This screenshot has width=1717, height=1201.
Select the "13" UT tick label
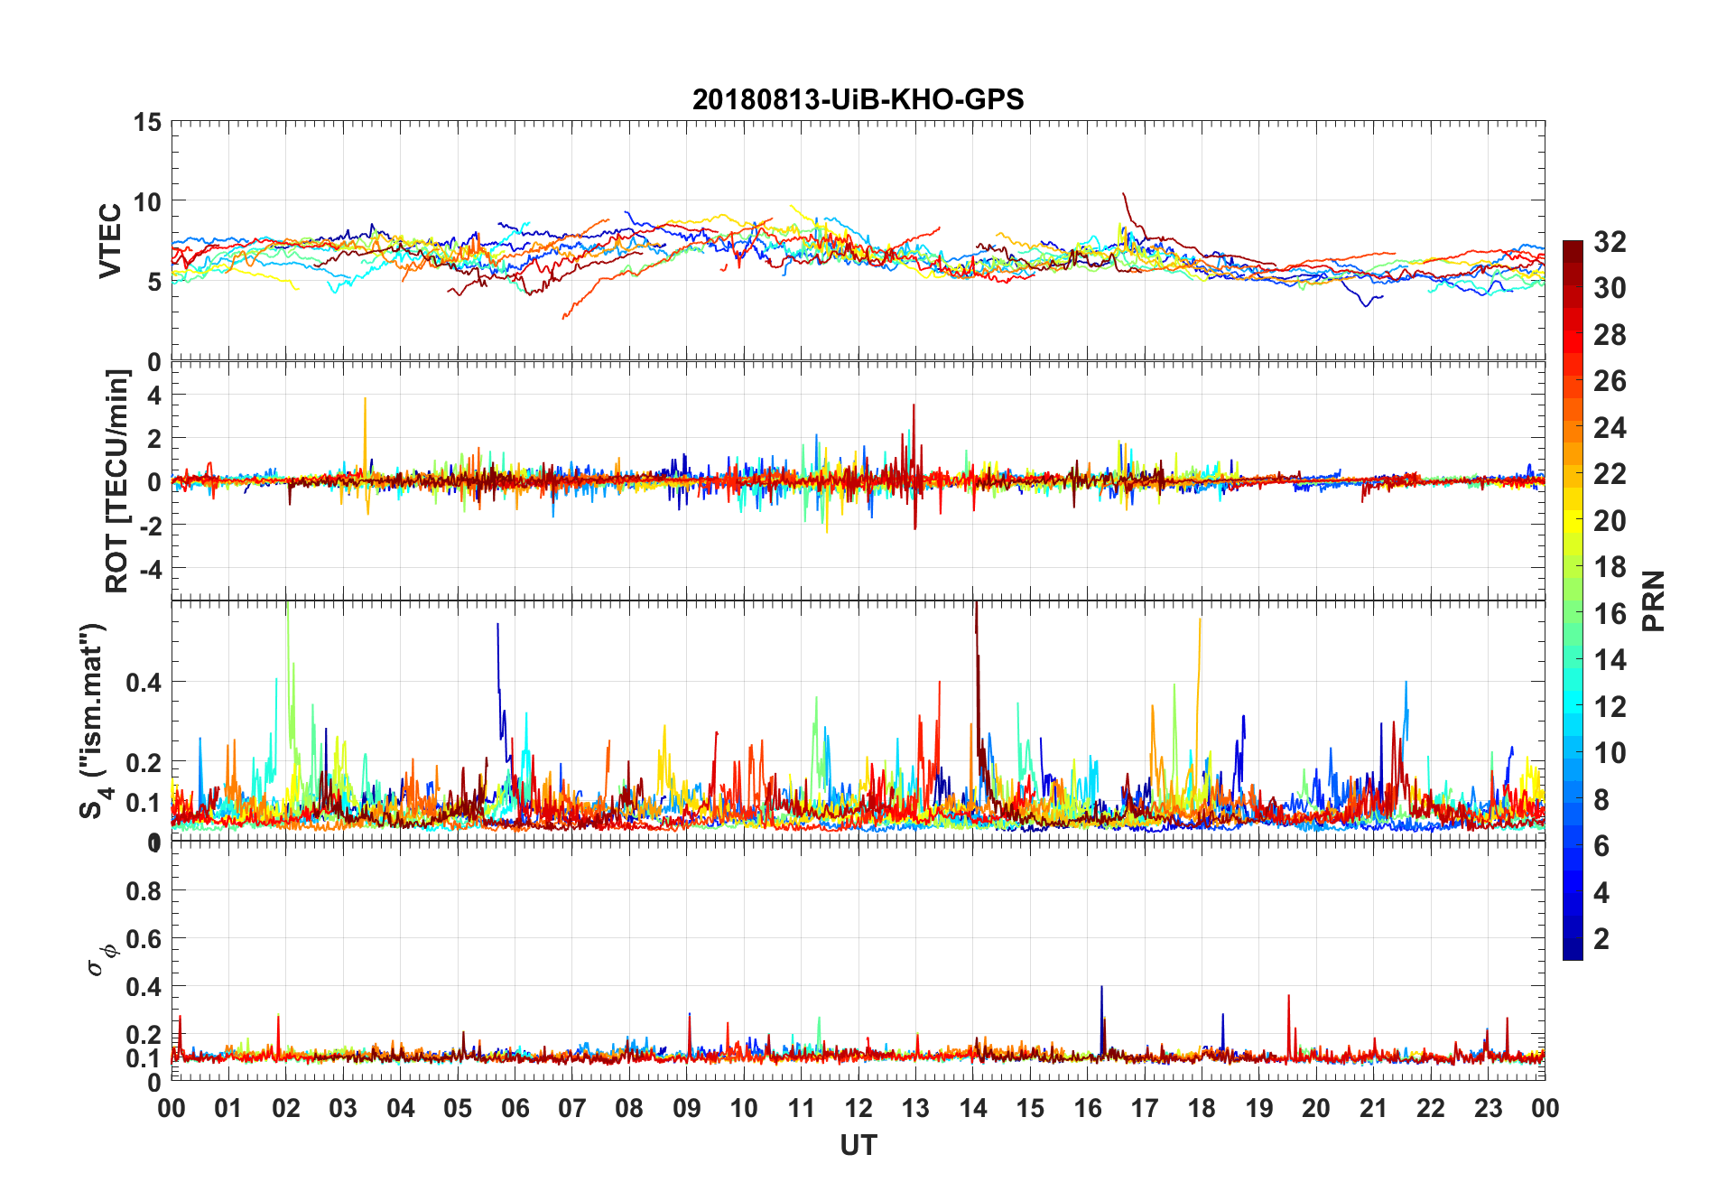pyautogui.click(x=915, y=1108)
